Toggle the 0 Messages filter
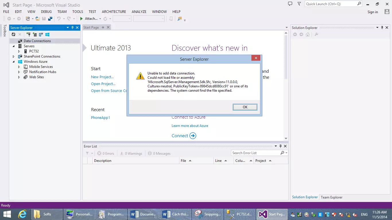The width and height of the screenshot is (392, 220). [x=159, y=154]
